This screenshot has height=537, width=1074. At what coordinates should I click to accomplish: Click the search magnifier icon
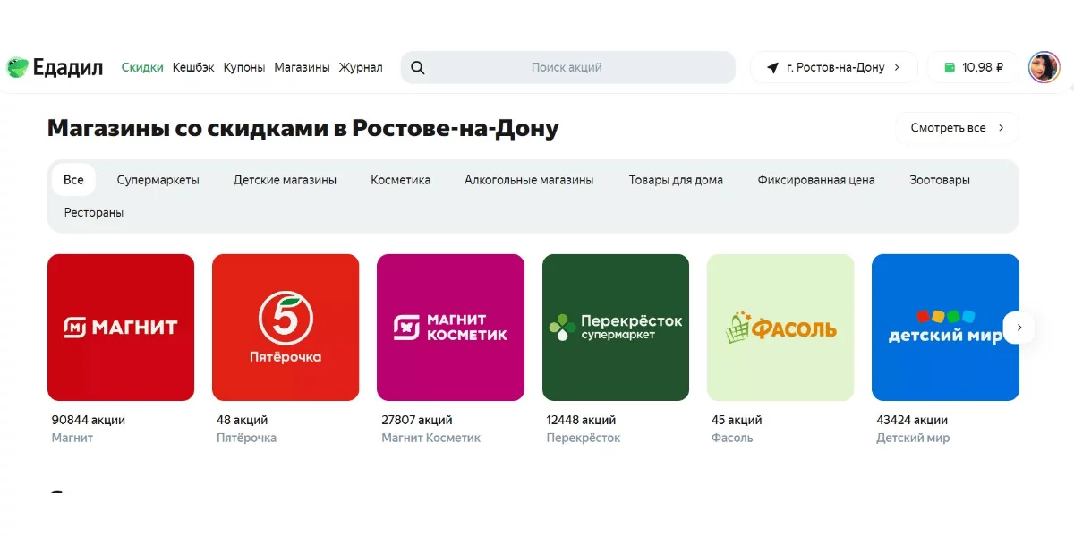click(418, 67)
